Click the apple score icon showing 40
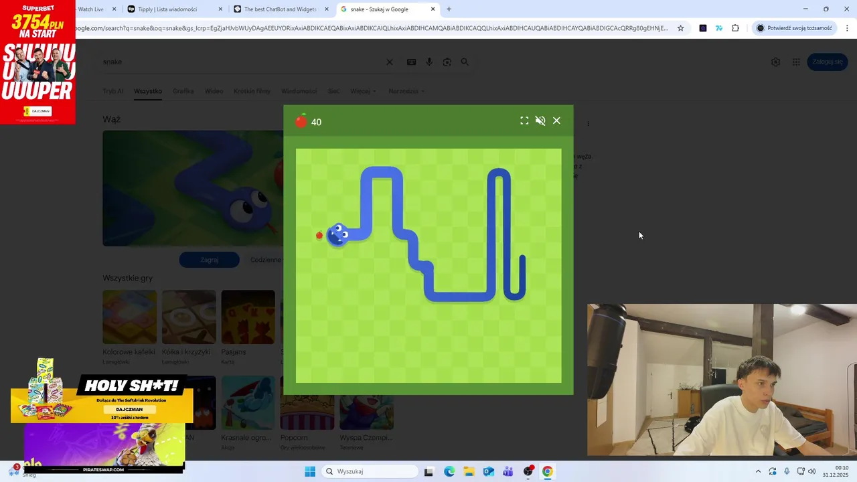The height and width of the screenshot is (482, 857). coord(301,120)
